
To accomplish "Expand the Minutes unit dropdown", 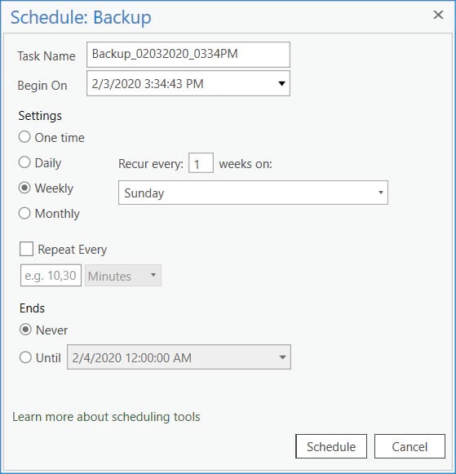I will (x=153, y=275).
